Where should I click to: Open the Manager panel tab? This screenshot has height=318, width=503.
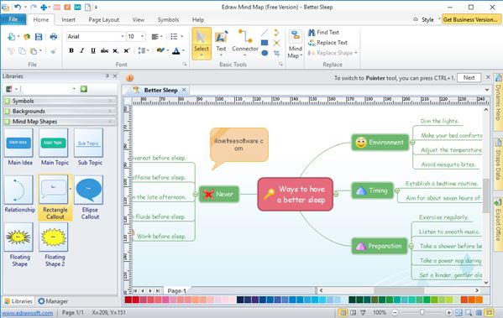coord(53,301)
